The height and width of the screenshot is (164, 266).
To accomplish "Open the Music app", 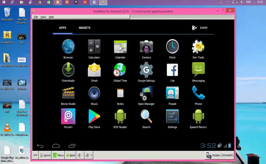I will [94, 95].
